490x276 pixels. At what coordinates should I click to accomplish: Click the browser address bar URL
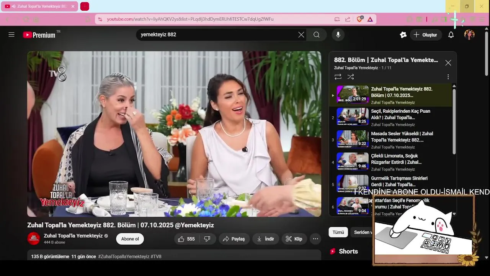click(190, 19)
